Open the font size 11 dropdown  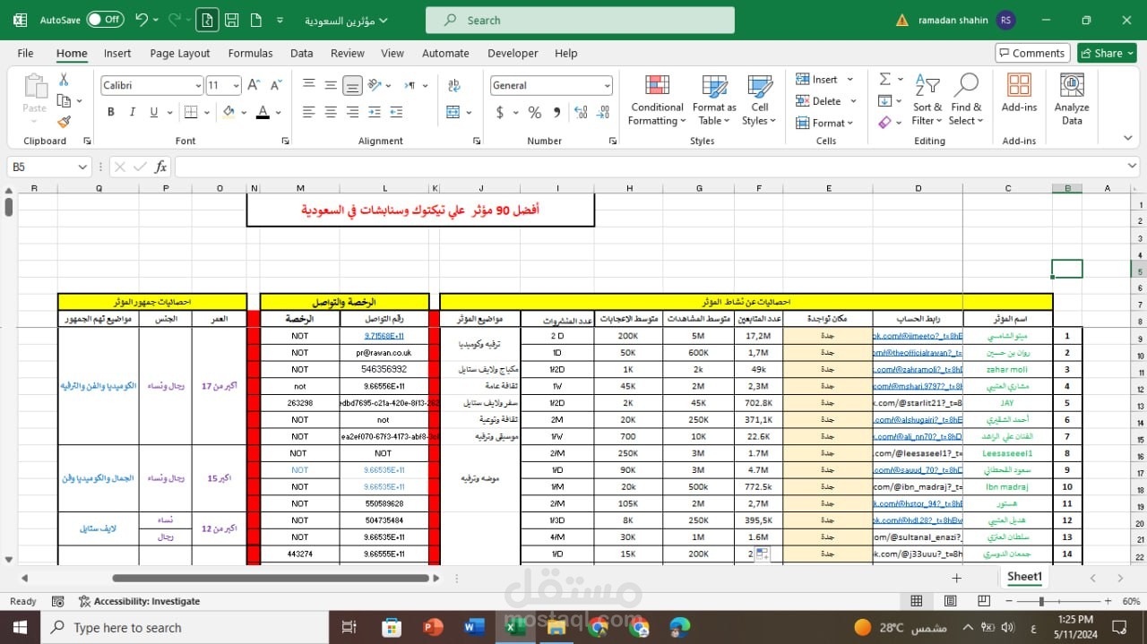click(237, 86)
